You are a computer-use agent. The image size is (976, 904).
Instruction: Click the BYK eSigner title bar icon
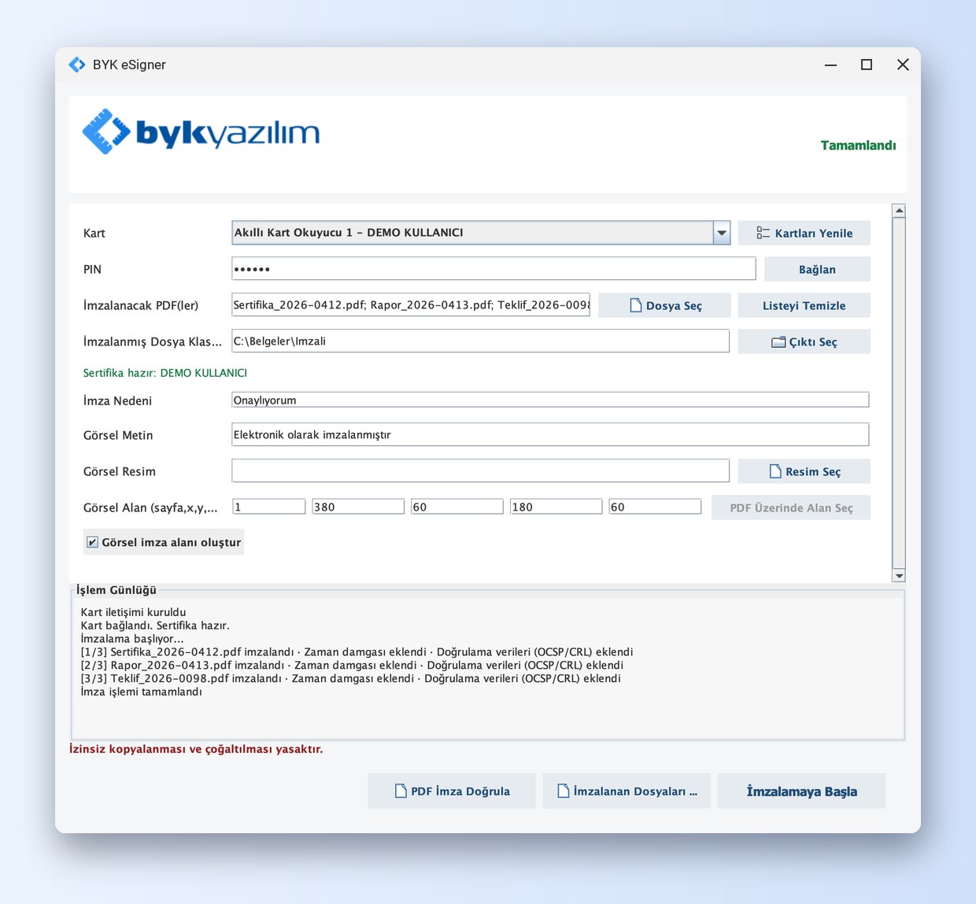tap(77, 65)
